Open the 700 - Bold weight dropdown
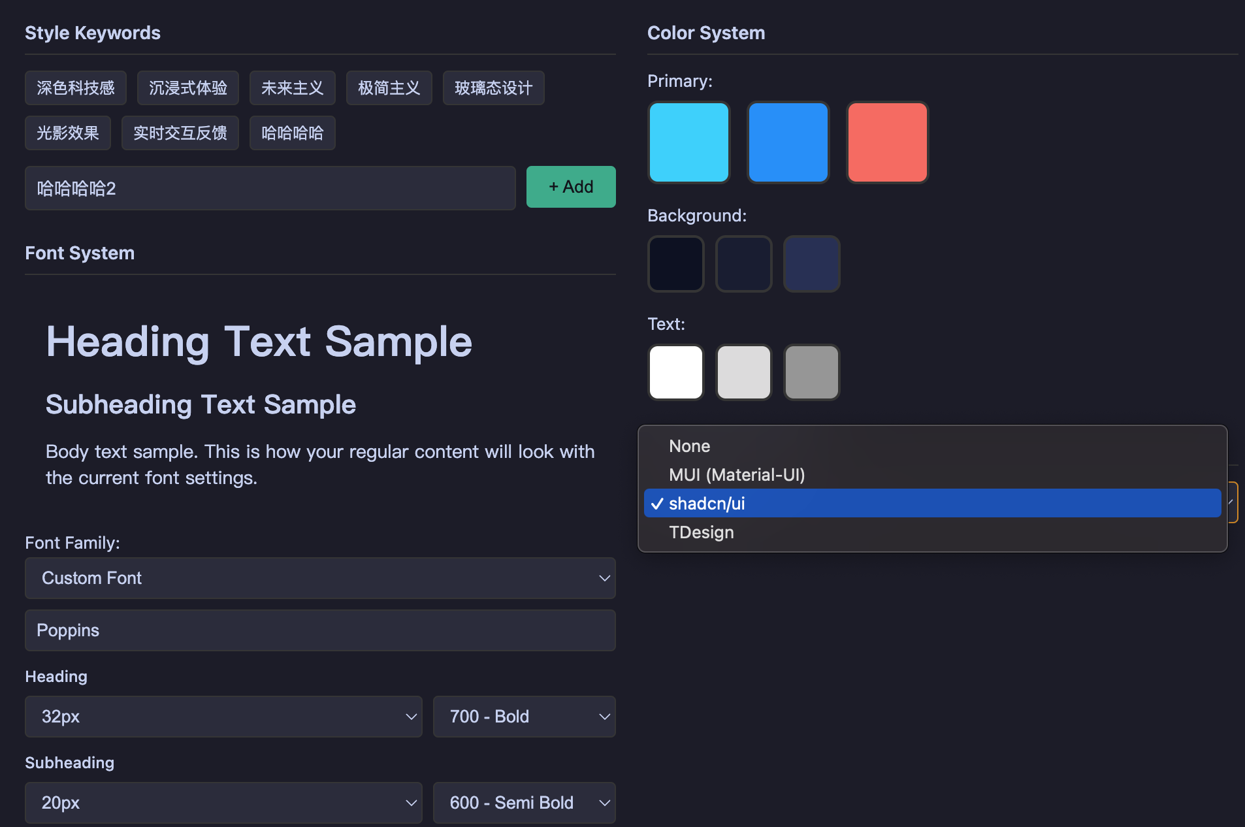 point(524,716)
